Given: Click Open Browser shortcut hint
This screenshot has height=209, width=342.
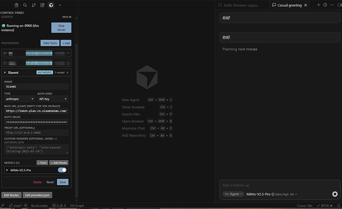Looking at the screenshot, I should click(x=147, y=121).
